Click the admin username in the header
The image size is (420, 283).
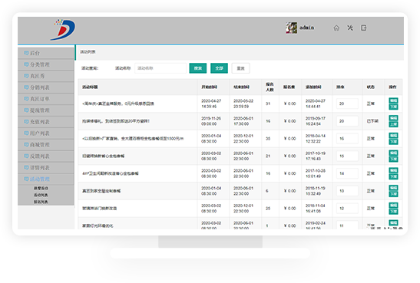click(x=306, y=28)
